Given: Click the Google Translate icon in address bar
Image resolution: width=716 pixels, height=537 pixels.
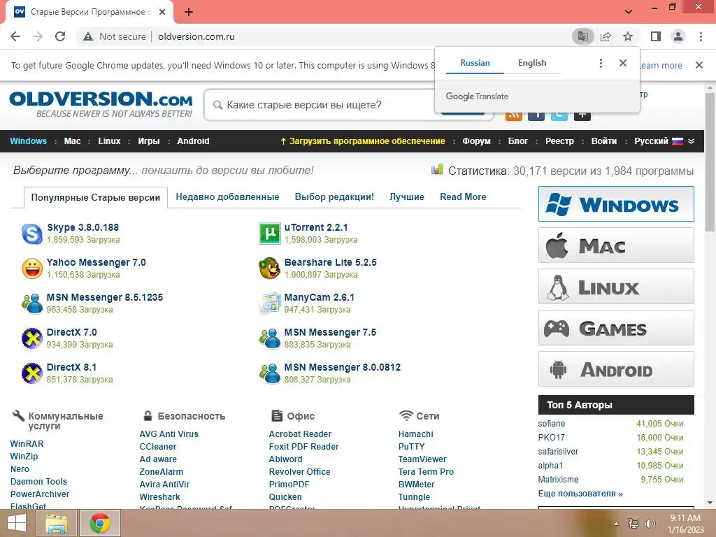Looking at the screenshot, I should click(x=582, y=36).
